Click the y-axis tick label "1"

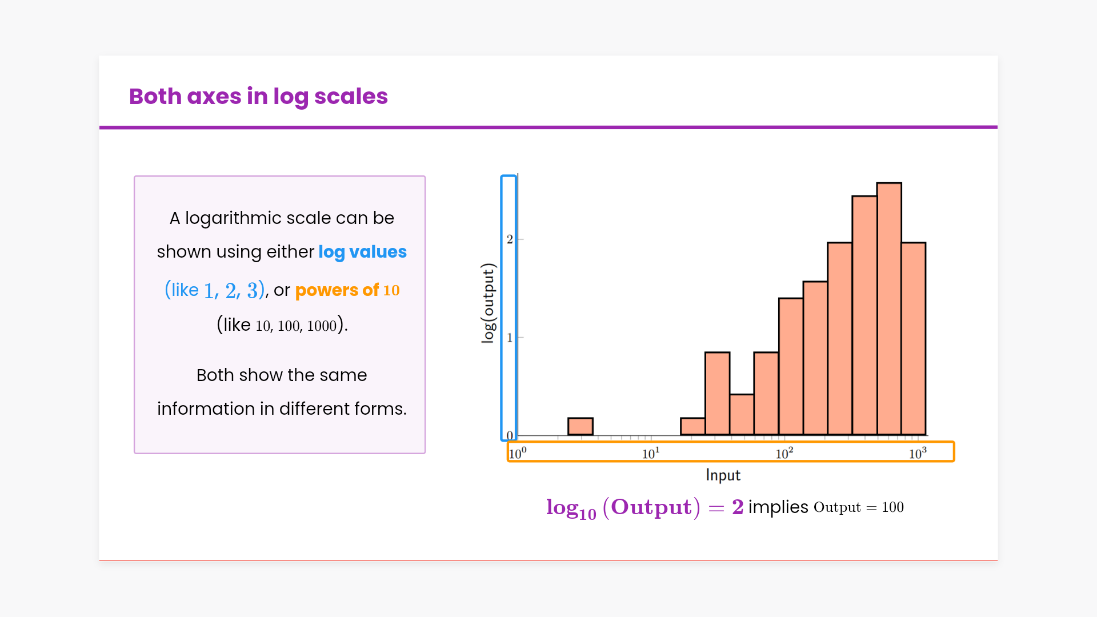tap(510, 338)
